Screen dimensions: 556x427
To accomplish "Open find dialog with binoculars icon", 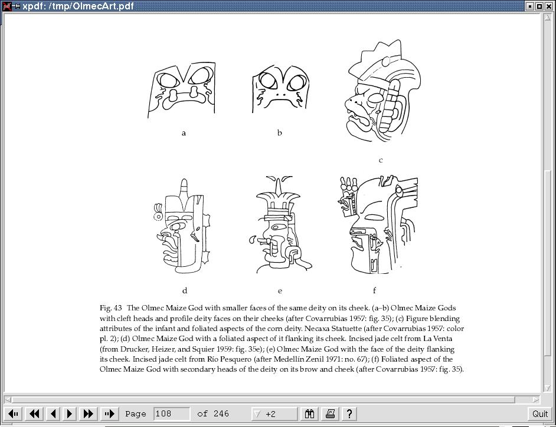I will pyautogui.click(x=309, y=413).
